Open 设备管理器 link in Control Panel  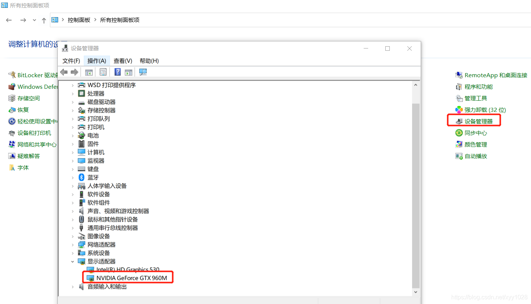click(478, 122)
